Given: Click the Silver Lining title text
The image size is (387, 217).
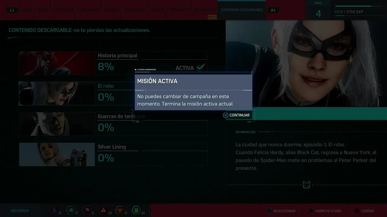Looking at the screenshot, I should pyautogui.click(x=112, y=147).
